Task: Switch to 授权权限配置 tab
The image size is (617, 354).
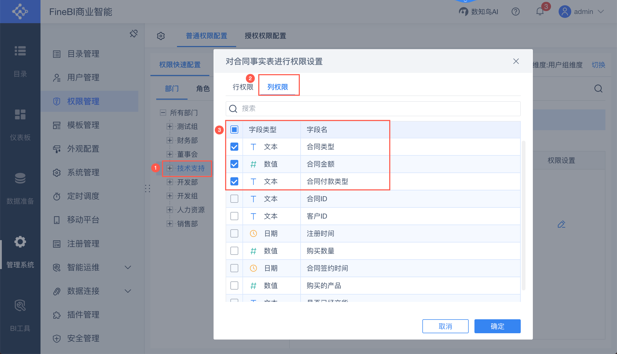Action: pos(265,36)
